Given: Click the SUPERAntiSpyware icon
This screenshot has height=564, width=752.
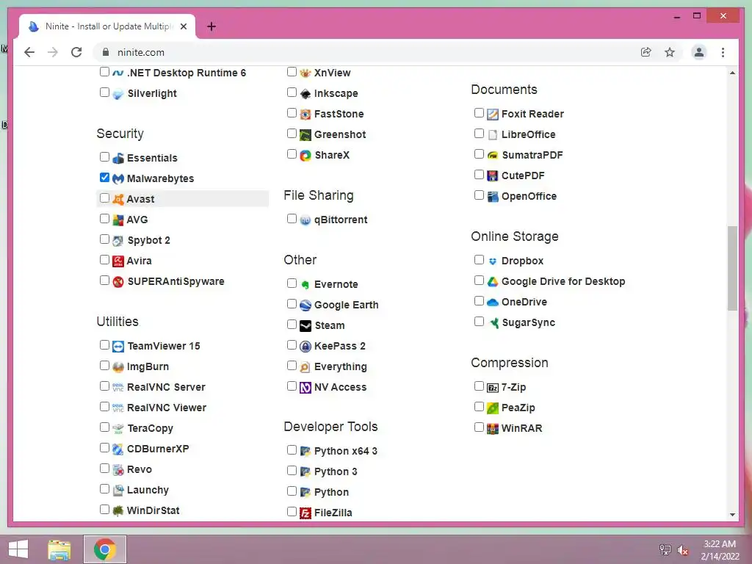Looking at the screenshot, I should coord(118,282).
